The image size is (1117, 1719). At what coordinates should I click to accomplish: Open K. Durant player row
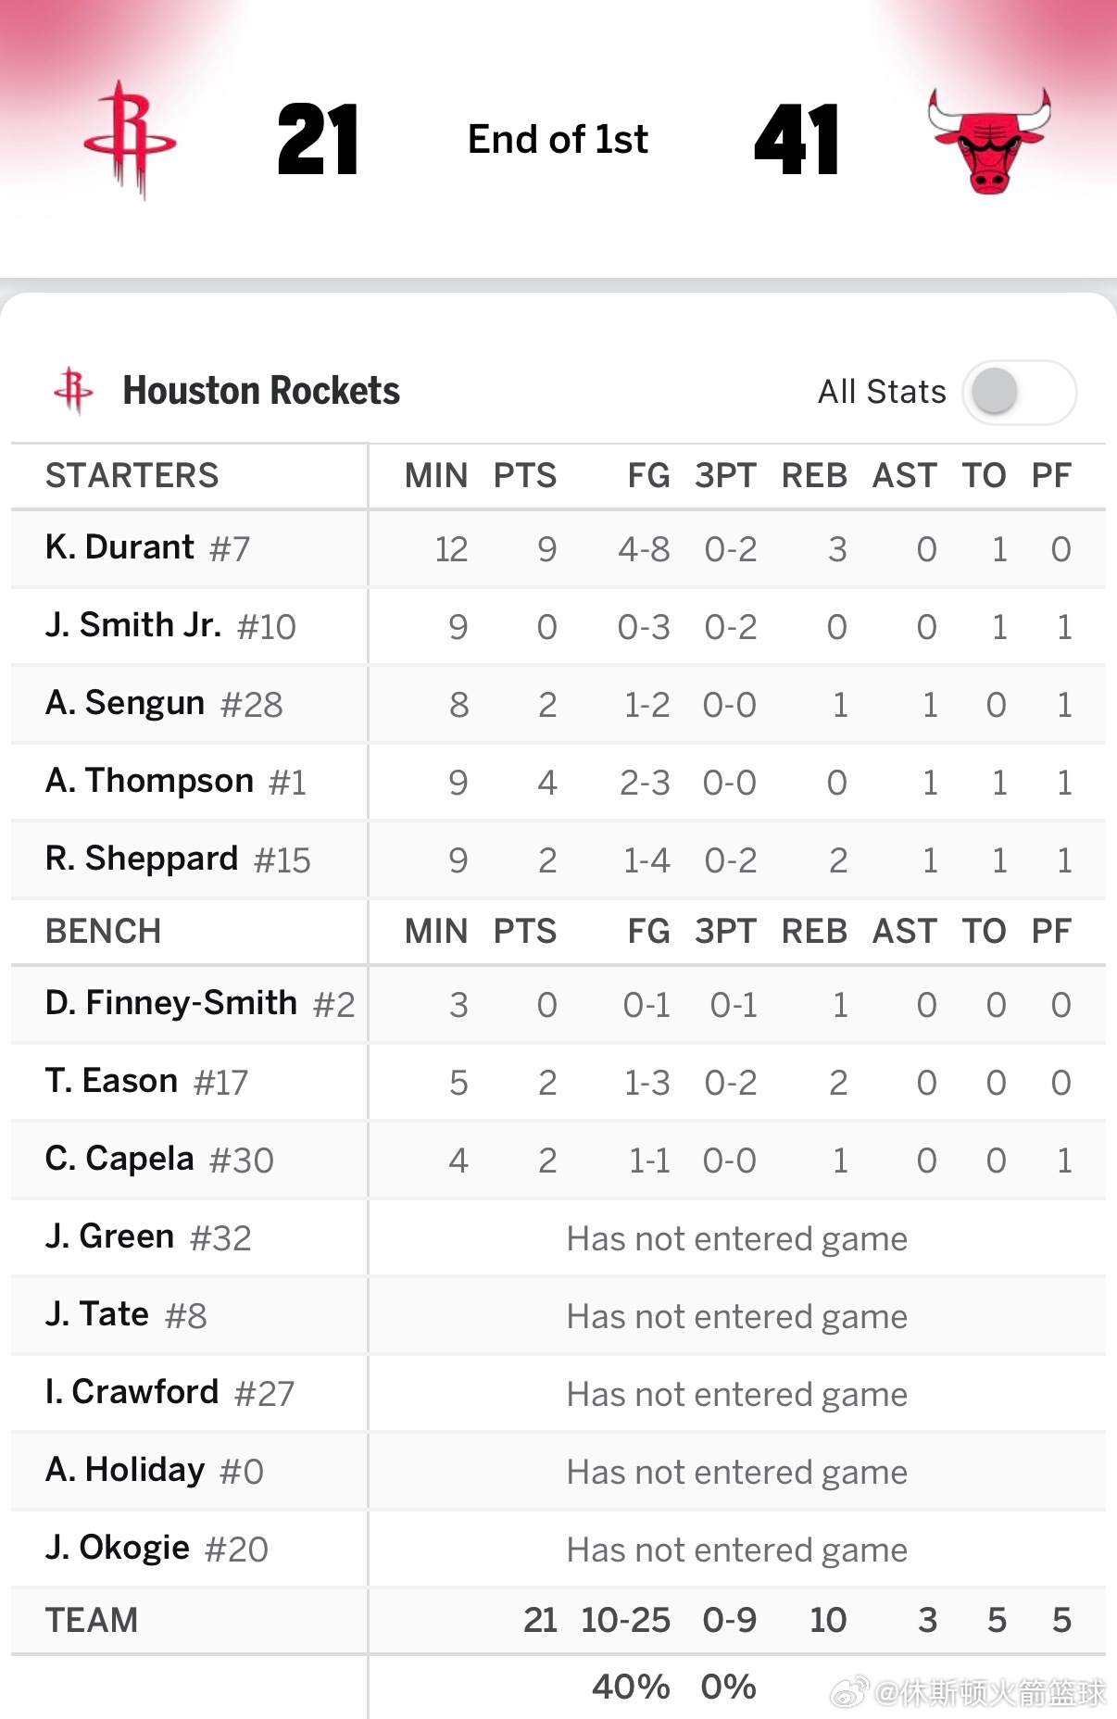click(558, 548)
